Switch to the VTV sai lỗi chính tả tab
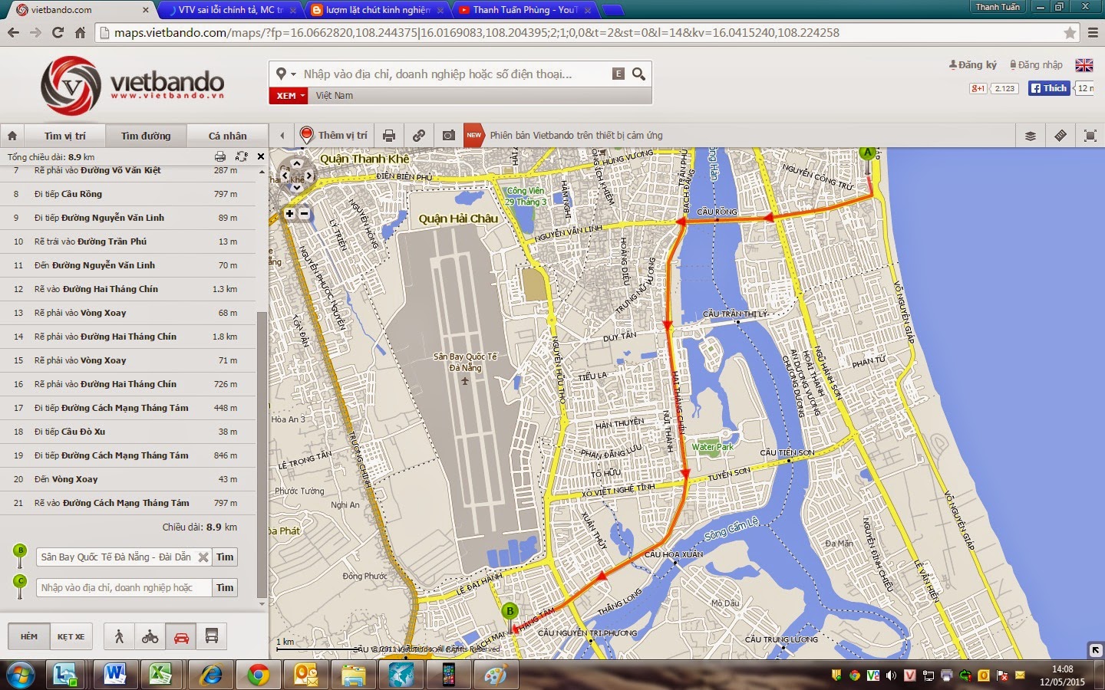 click(x=230, y=10)
